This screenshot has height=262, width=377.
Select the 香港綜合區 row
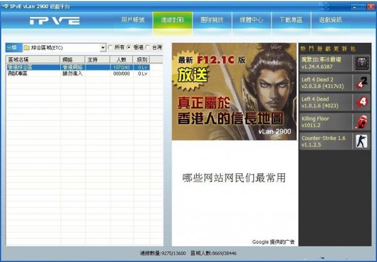(78, 67)
